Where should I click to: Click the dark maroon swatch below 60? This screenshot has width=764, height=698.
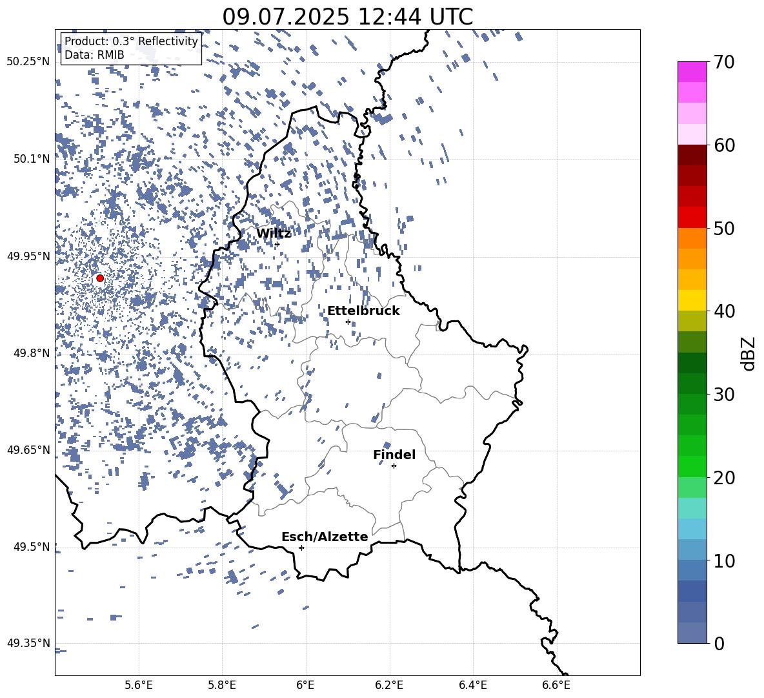point(692,156)
